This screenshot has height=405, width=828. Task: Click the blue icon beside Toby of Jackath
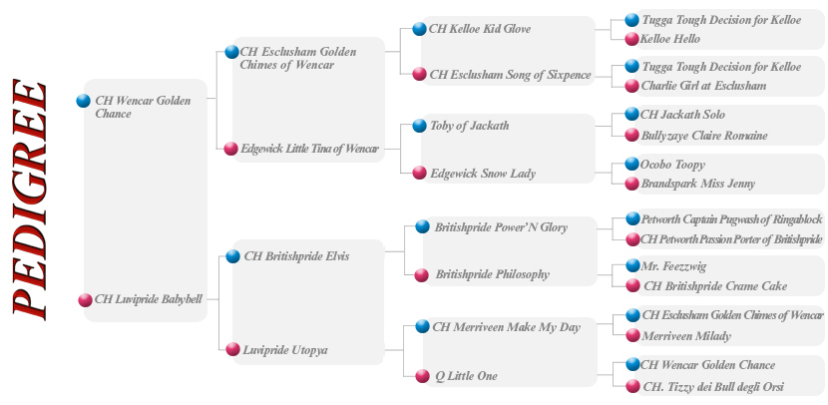pos(419,126)
